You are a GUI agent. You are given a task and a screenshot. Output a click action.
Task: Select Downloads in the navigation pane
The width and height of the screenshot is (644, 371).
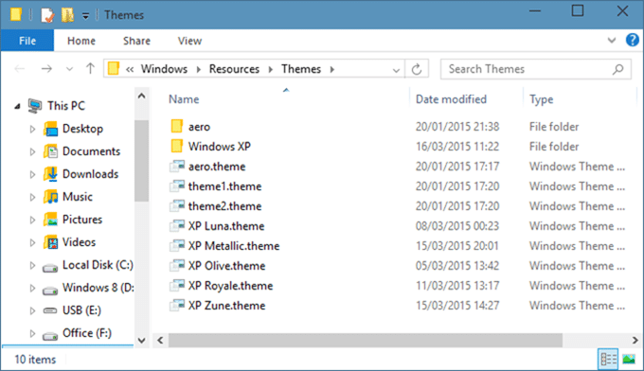[90, 174]
